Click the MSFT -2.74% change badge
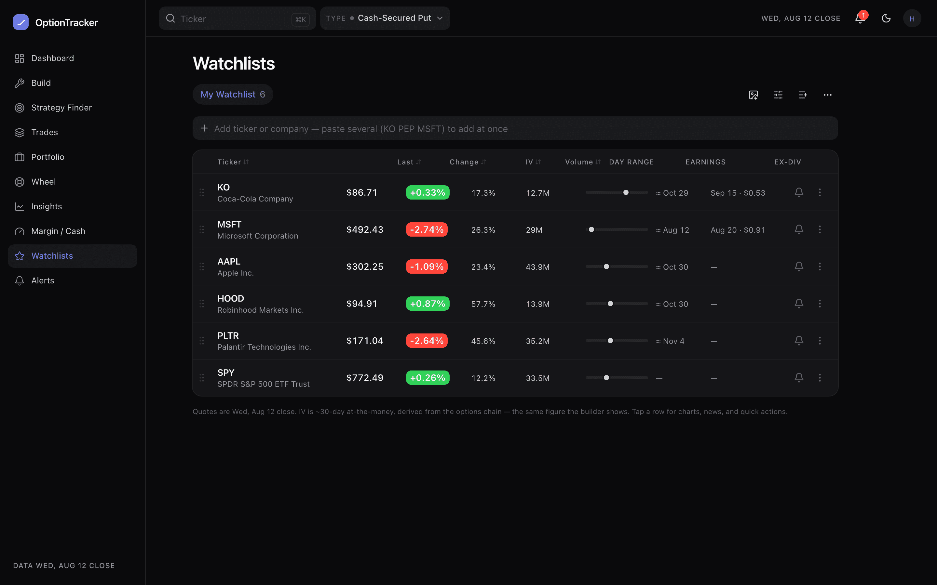 pyautogui.click(x=427, y=229)
